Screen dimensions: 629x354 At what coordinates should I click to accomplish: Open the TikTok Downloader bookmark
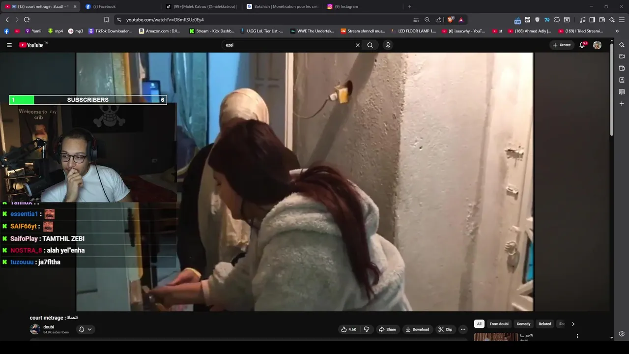pos(110,31)
